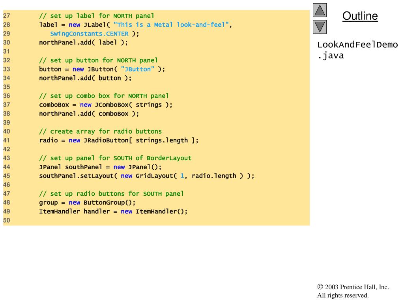Image resolution: width=404 pixels, height=303 pixels.
Task: Click the down arrow navigation icon
Action: [320, 27]
